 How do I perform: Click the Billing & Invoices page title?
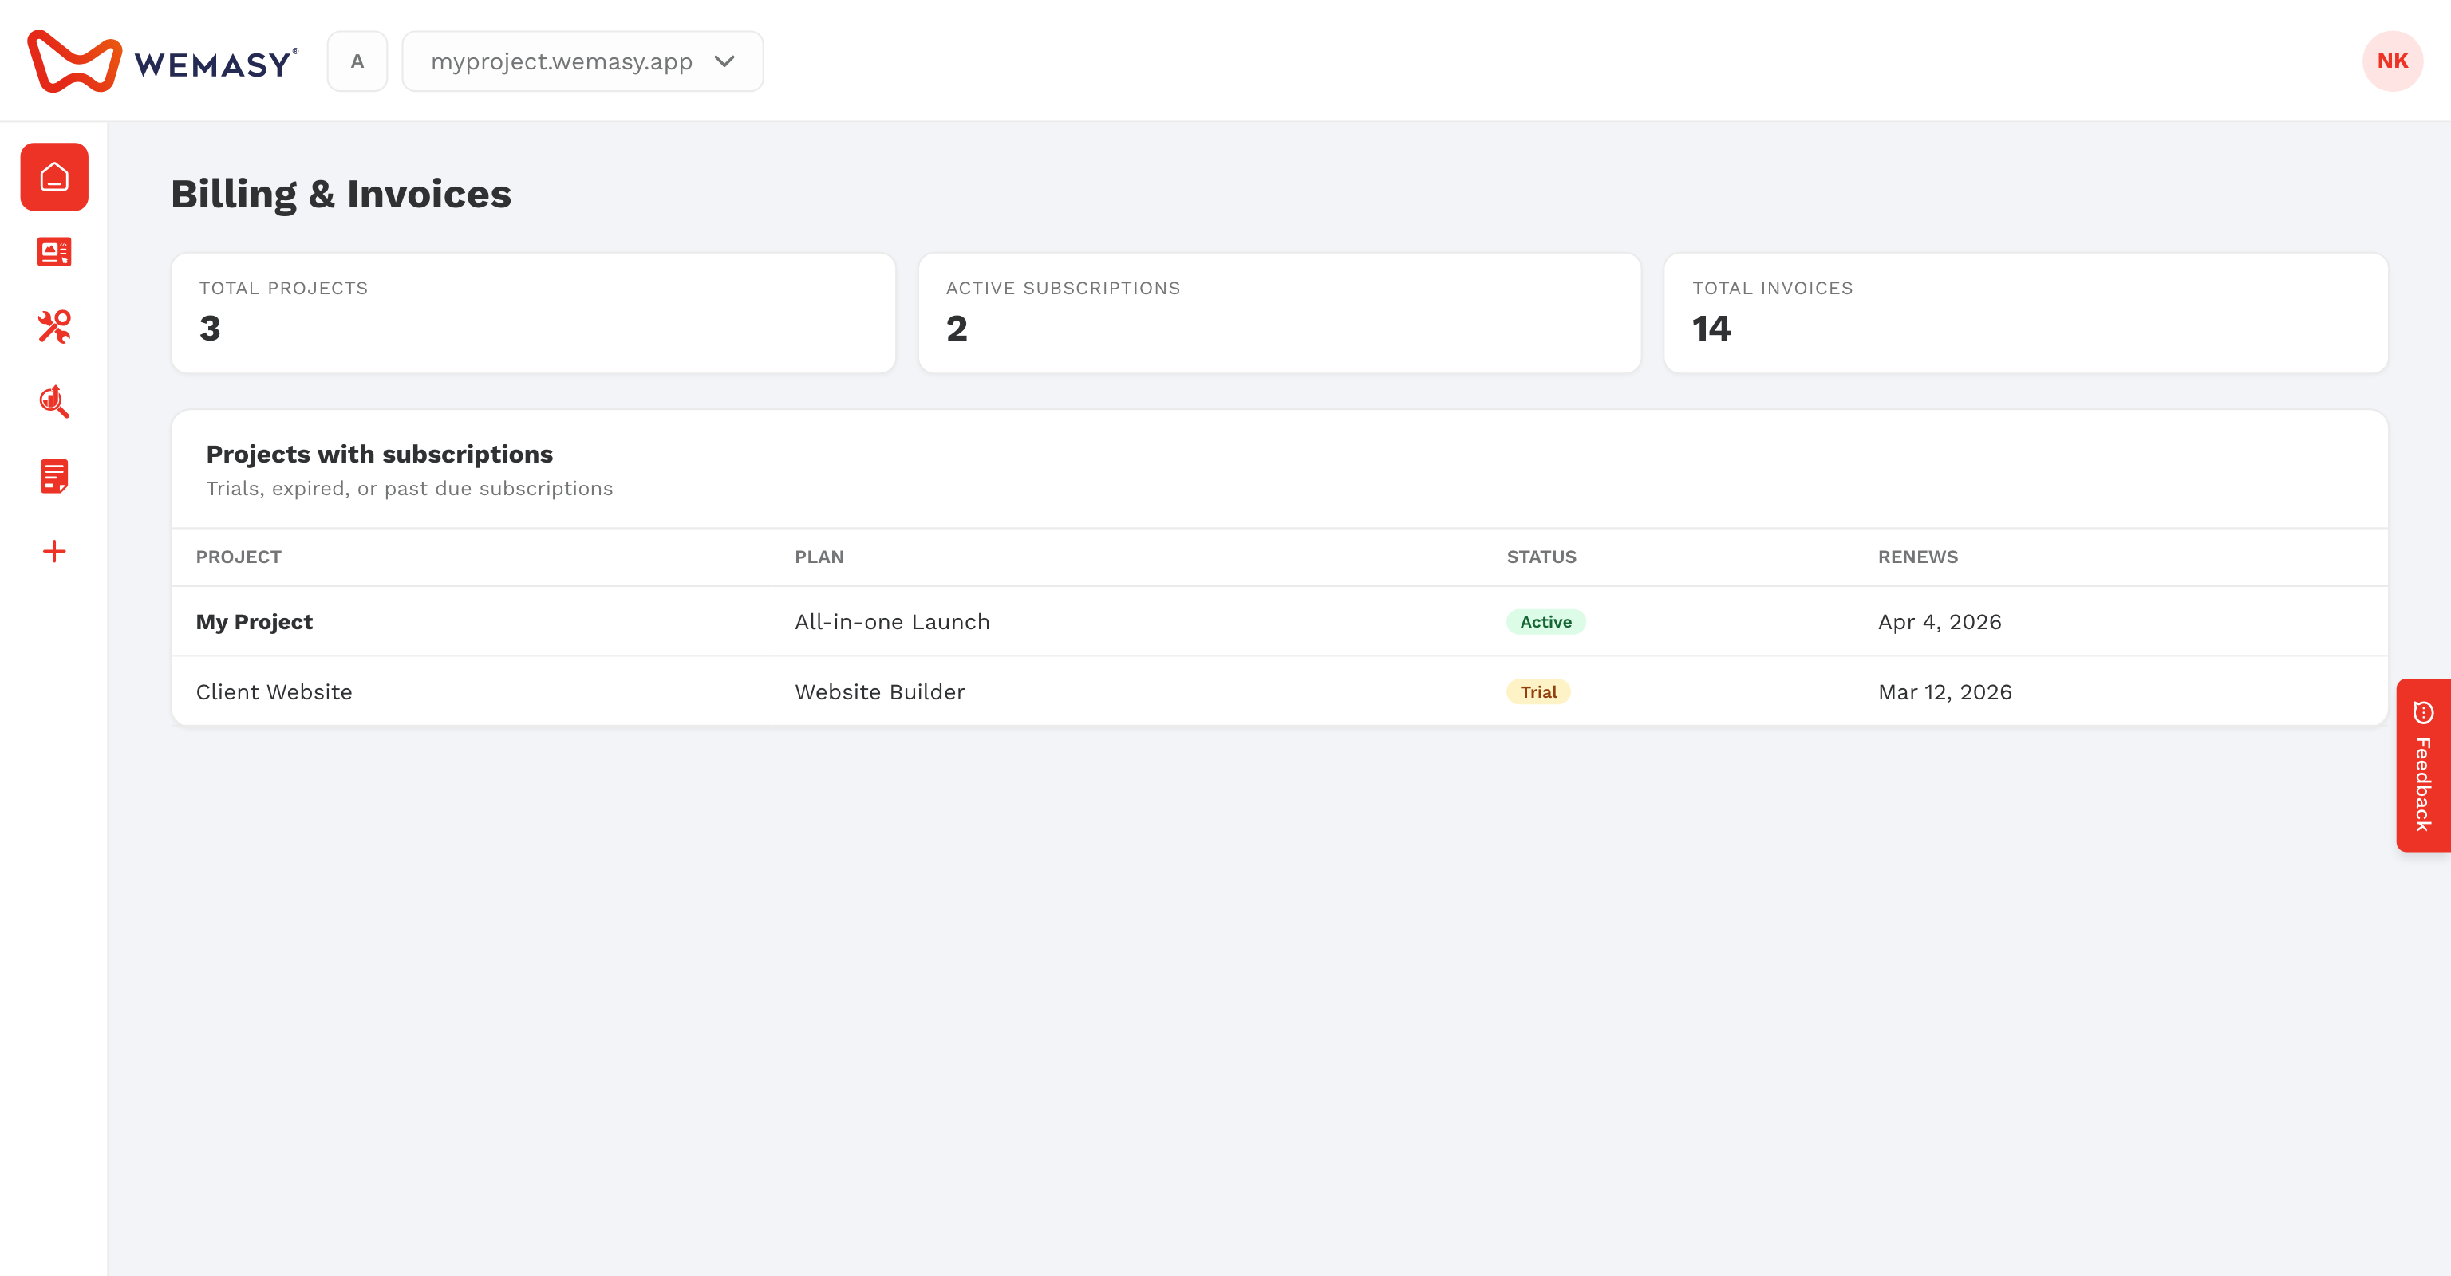coord(341,194)
